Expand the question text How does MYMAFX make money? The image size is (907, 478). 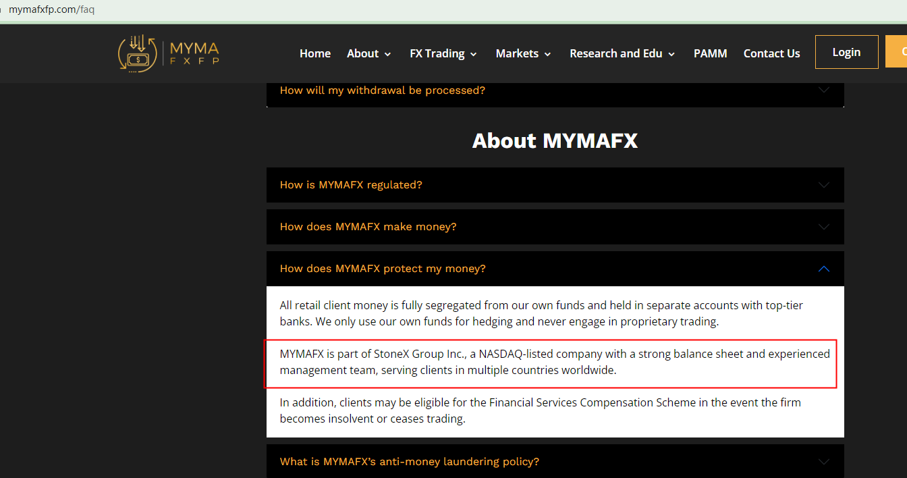[x=368, y=227]
